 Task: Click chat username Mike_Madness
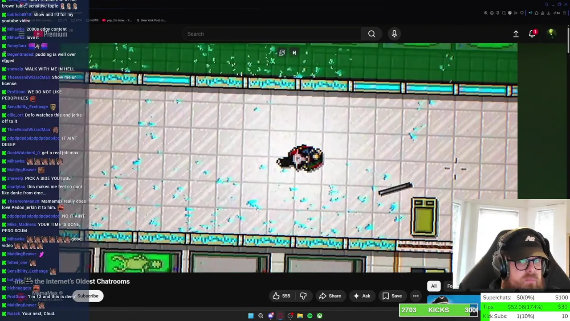[22, 225]
